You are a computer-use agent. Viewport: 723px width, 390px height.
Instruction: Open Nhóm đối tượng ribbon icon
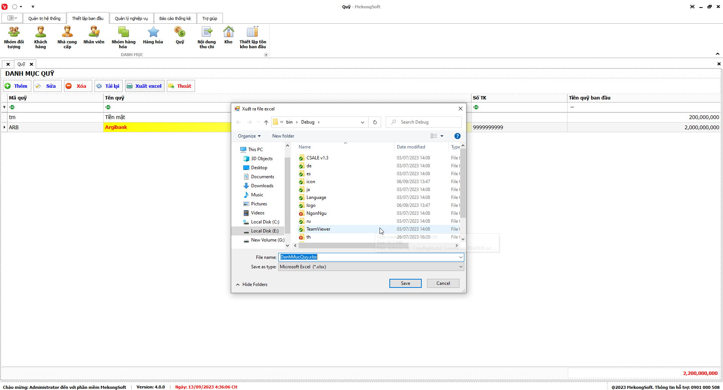14,38
